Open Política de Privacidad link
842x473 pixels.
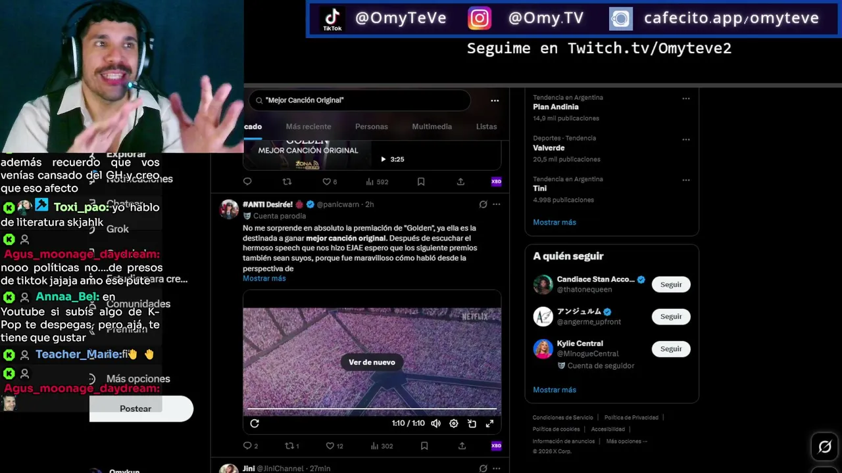pos(631,418)
